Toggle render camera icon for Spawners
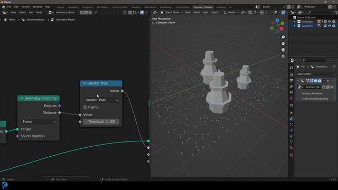Viewport: 338px width, 190px height. click(x=334, y=26)
